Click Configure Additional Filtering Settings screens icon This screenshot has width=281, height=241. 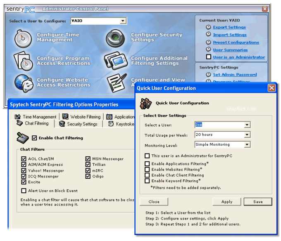116,61
